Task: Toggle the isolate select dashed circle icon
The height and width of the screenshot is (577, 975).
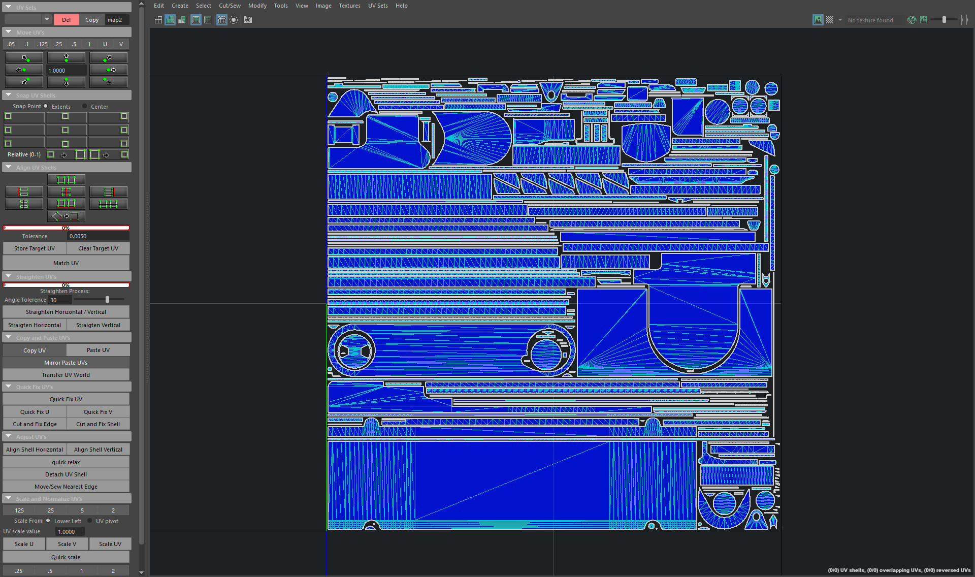Action: click(x=234, y=20)
